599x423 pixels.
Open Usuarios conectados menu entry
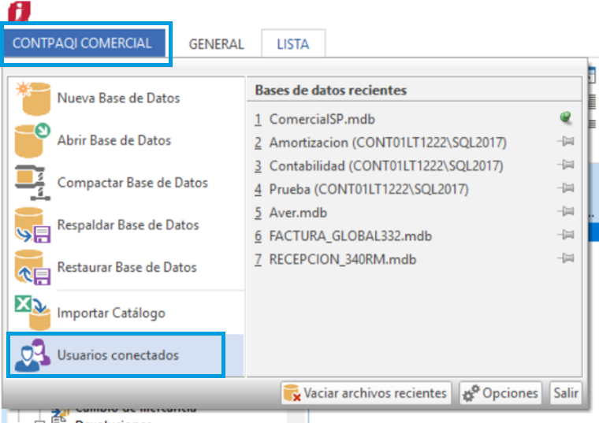[126, 355]
